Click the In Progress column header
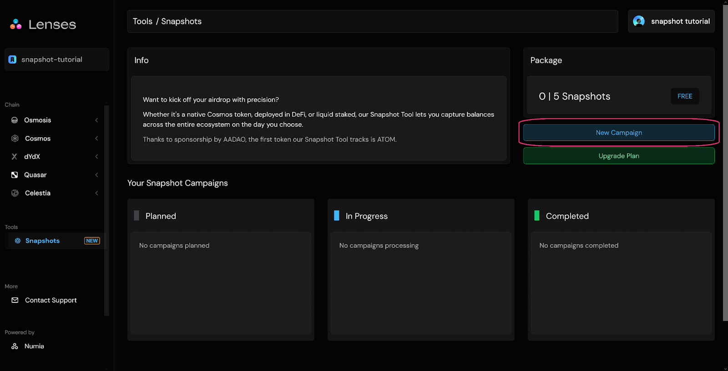This screenshot has height=371, width=728. 367,216
